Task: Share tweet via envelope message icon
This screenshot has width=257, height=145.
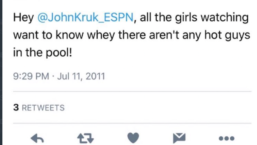Action: click(x=179, y=138)
